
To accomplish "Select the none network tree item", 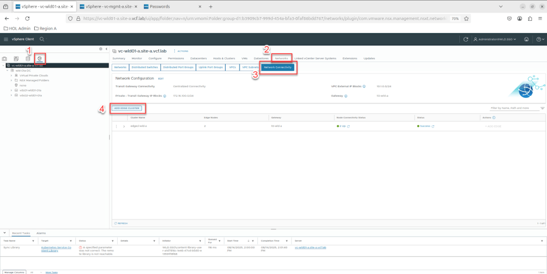I will [23, 85].
